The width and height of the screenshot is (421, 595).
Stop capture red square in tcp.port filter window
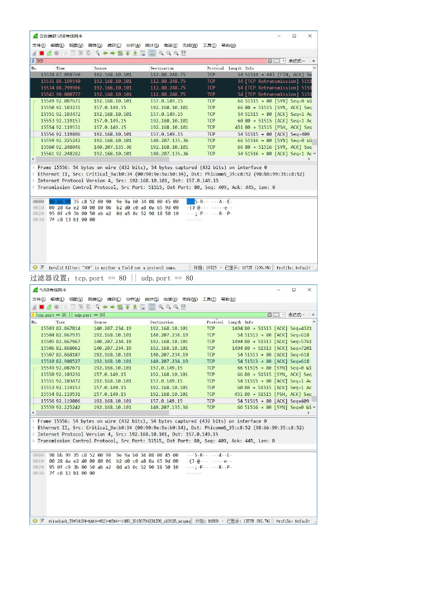tap(42, 307)
